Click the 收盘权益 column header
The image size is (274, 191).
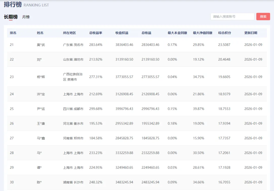pos(122,33)
